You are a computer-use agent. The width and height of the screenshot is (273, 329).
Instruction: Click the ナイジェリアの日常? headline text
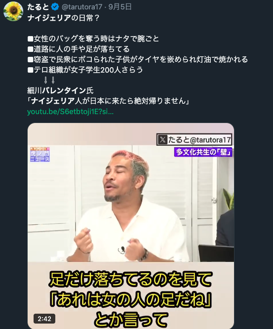coord(64,18)
